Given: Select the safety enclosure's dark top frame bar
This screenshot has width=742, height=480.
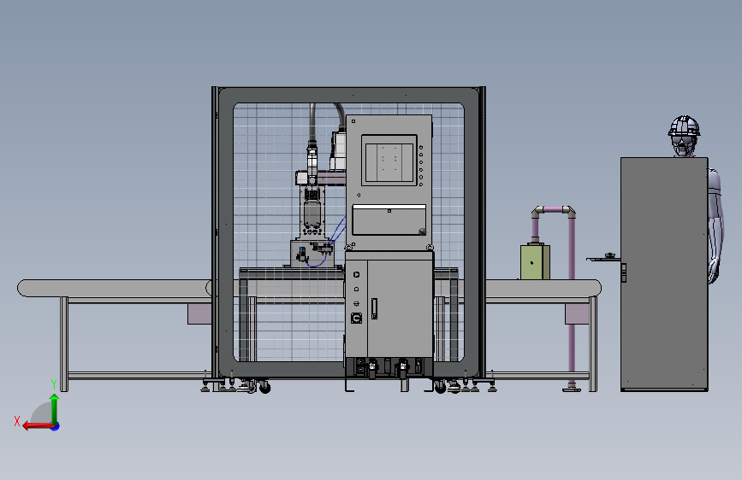Looking at the screenshot, I should [349, 95].
